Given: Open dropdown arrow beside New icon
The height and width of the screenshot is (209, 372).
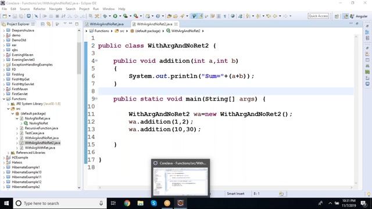Looking at the screenshot, I should tap(9, 16).
